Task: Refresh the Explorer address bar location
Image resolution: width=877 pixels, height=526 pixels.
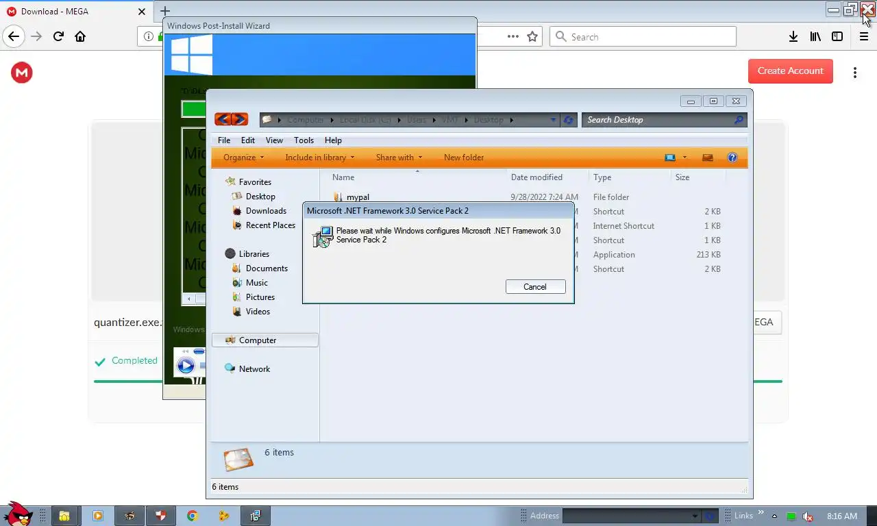Action: click(x=568, y=120)
